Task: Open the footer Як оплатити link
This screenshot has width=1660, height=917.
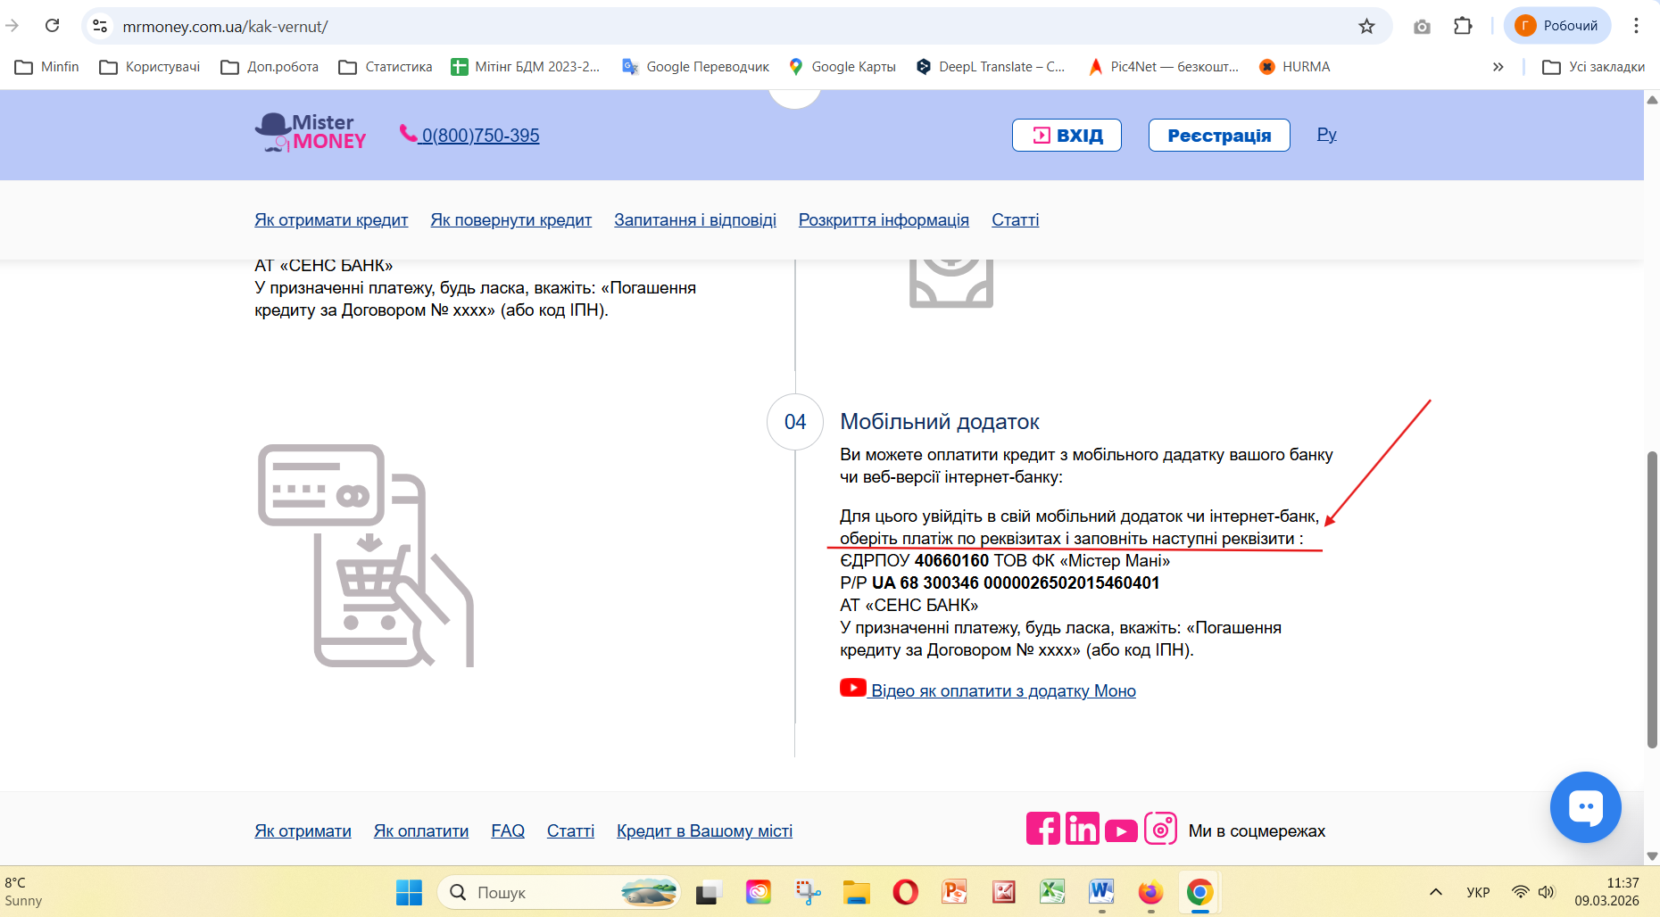Action: click(x=421, y=830)
